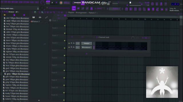Screen dimensions: 183x102
Task: Click the purple file icon in browser
Action: click(x=14, y=15)
